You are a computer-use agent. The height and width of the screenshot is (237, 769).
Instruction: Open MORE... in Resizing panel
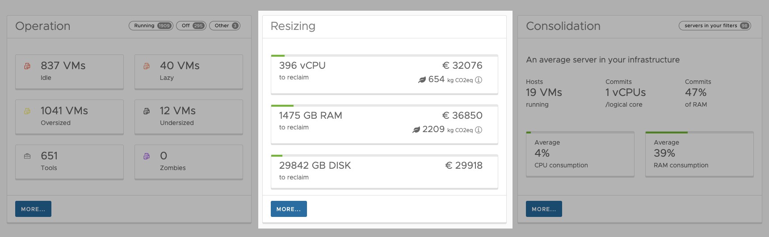tap(289, 209)
